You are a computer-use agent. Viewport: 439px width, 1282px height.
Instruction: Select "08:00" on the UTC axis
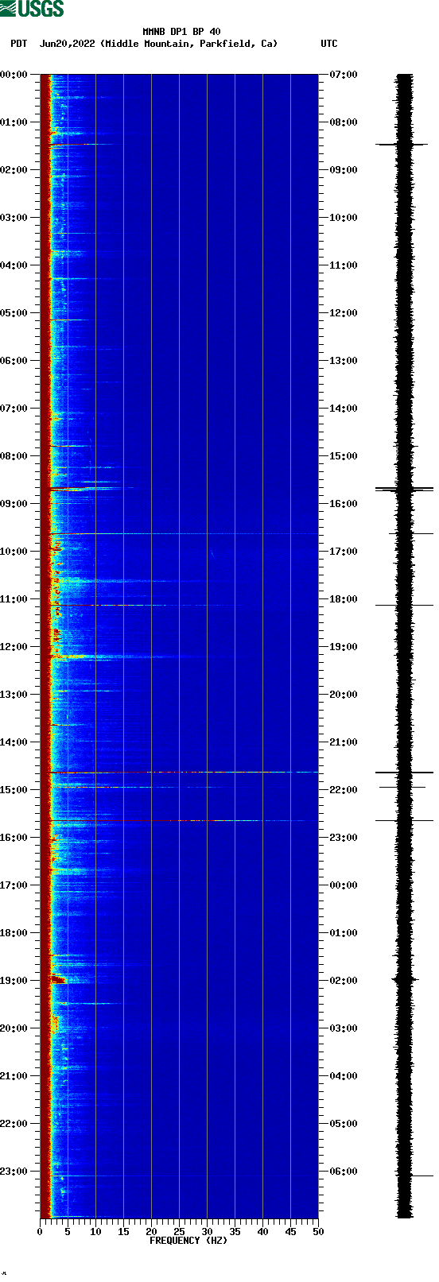tap(344, 122)
